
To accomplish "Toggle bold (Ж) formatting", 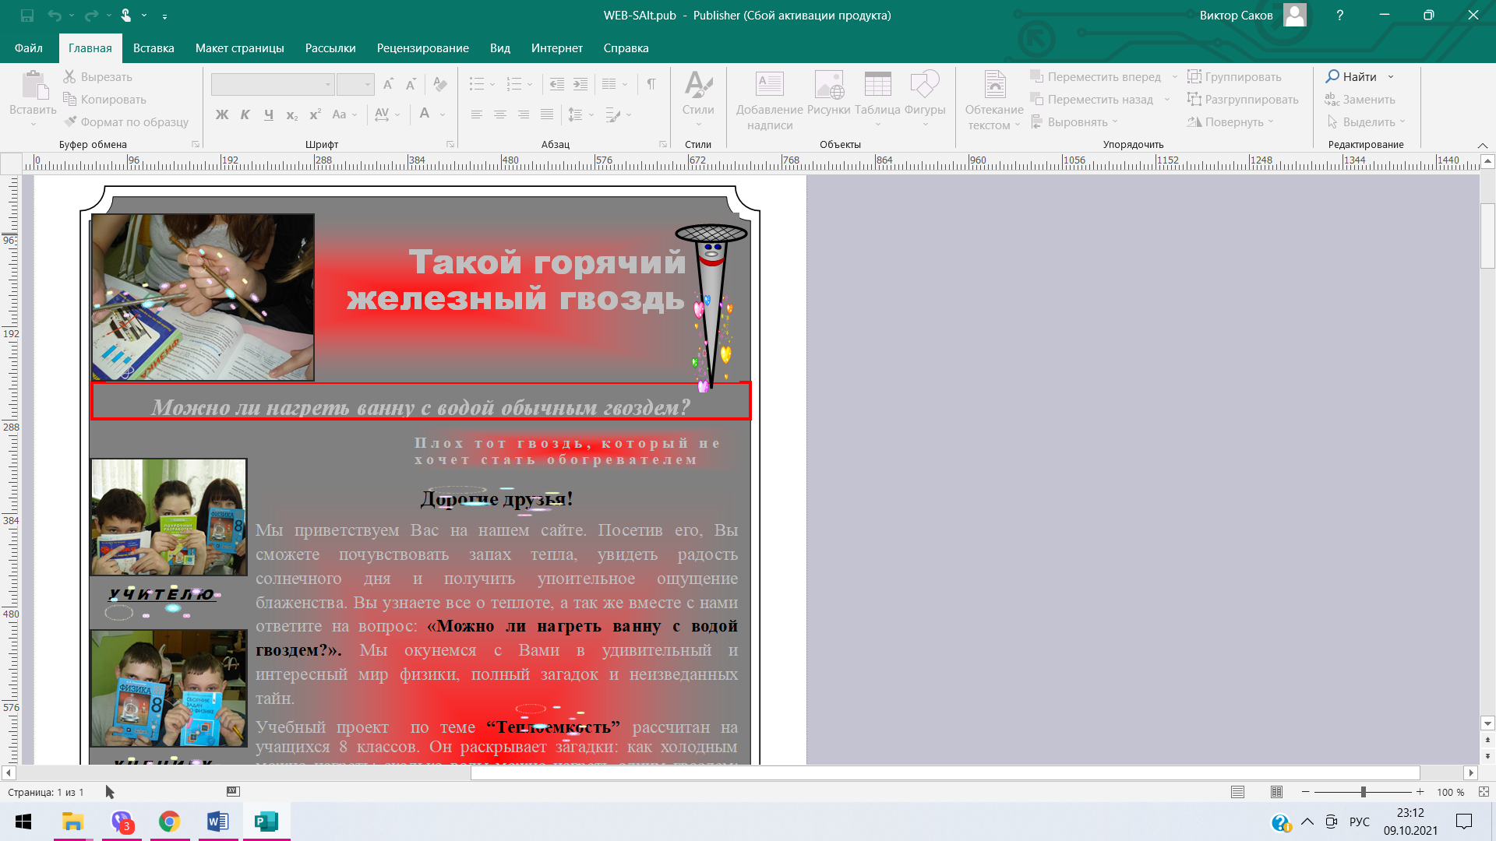I will [222, 114].
